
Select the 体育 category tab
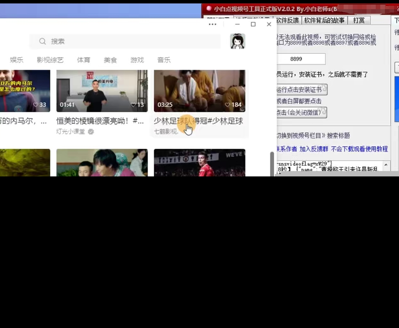[84, 60]
